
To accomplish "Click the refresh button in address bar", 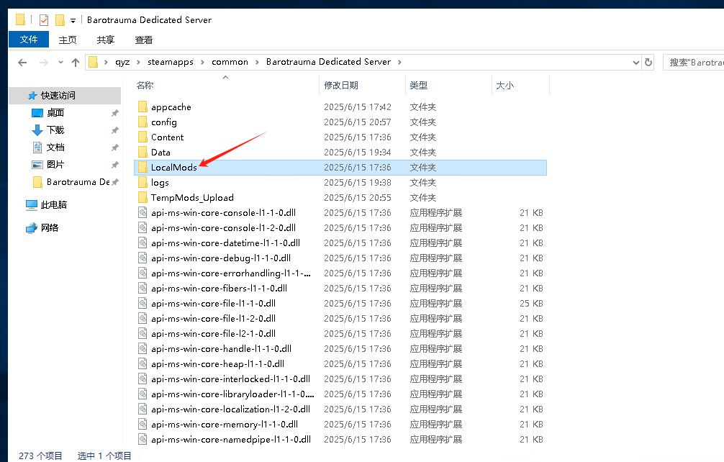I will [x=648, y=63].
